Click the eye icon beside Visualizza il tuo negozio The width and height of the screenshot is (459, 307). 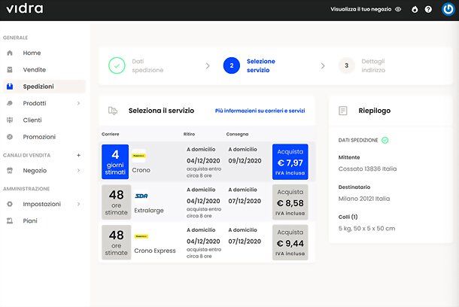[x=398, y=10]
